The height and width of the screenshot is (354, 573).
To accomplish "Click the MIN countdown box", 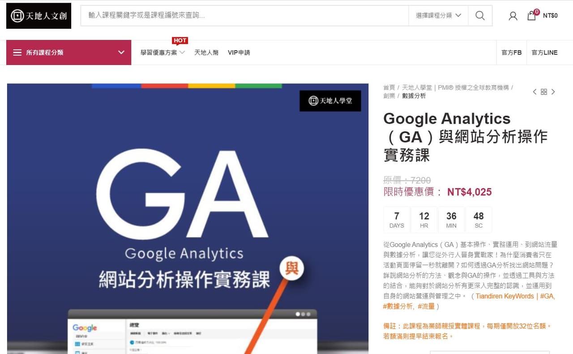I will [451, 220].
